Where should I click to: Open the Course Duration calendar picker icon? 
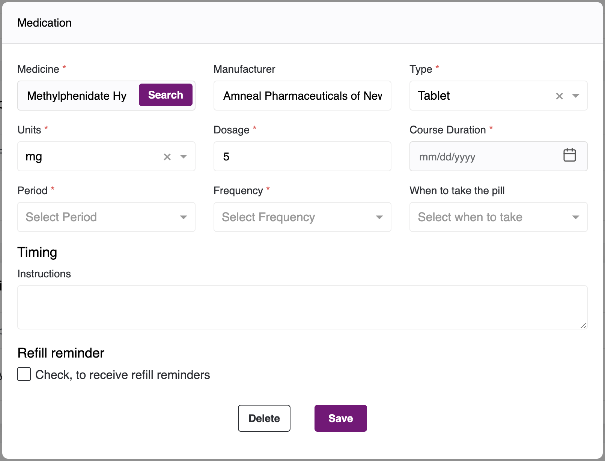click(x=569, y=155)
